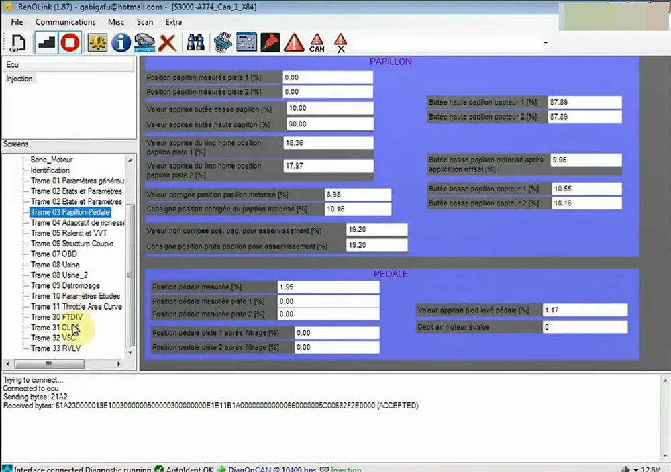Open Trame 08 Usine screen
671x472 pixels.
(x=55, y=265)
